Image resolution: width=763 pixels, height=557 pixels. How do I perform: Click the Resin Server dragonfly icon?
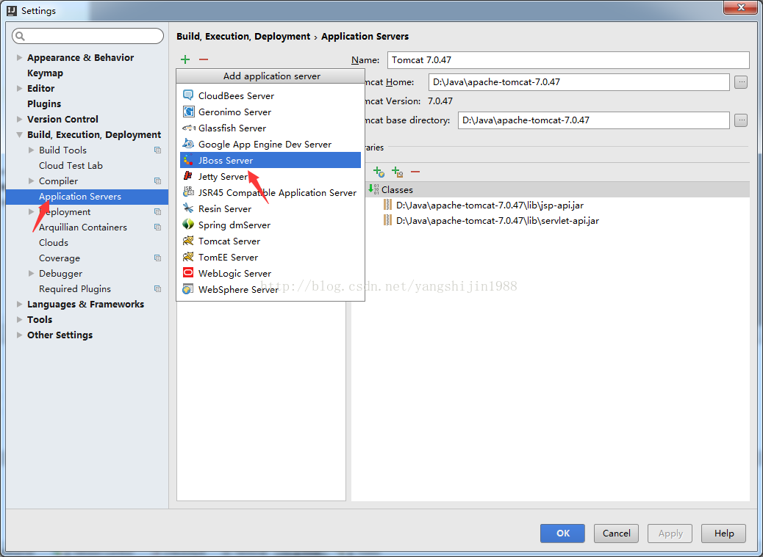tap(188, 208)
